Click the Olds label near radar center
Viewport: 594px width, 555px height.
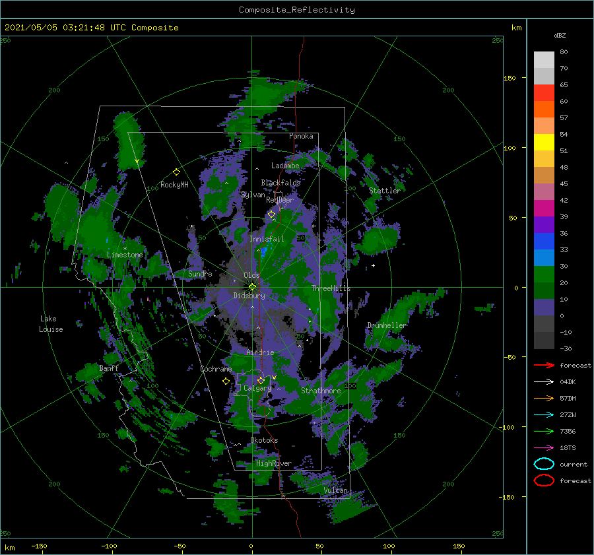click(251, 275)
